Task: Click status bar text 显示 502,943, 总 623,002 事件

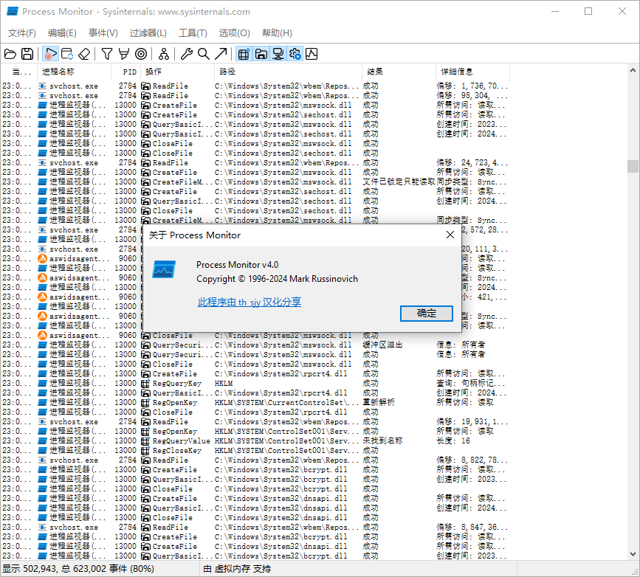Action: (78, 569)
